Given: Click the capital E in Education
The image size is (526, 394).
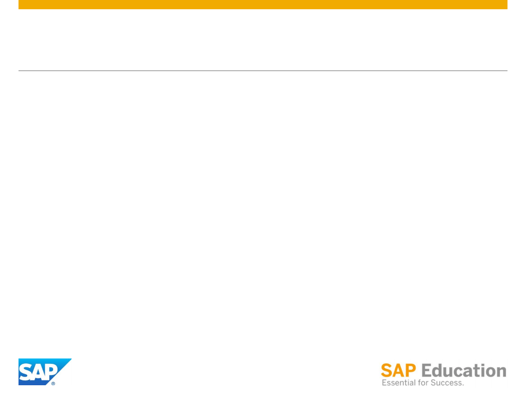Looking at the screenshot, I should click(x=427, y=371).
